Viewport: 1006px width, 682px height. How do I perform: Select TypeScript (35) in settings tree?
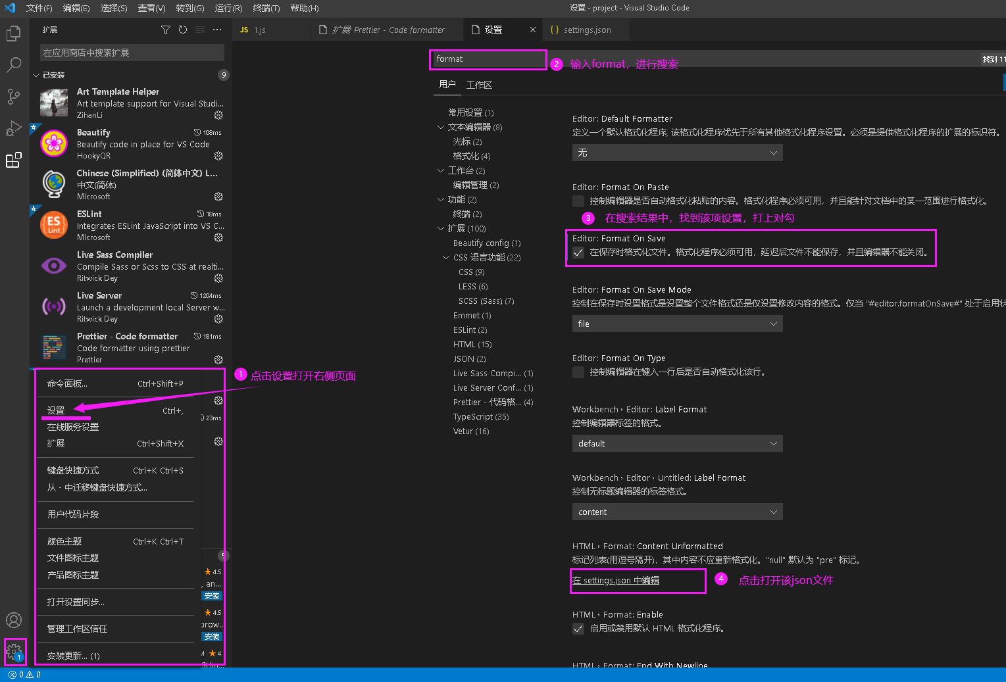click(481, 416)
